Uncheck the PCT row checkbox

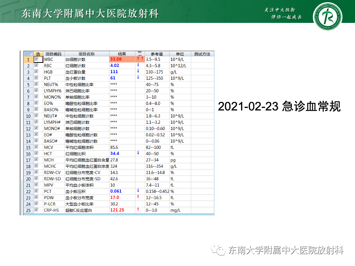36,191
